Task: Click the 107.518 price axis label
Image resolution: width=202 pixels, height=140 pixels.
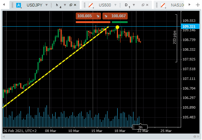Action: click(189, 69)
